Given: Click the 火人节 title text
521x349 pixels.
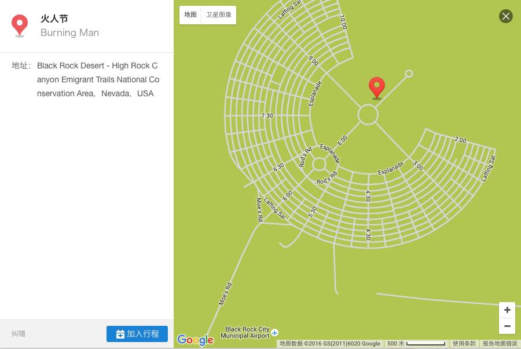Looking at the screenshot, I should (54, 19).
